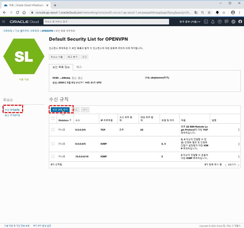Check the 10.0.0.0/16 ICMP rule
The height and width of the screenshot is (228, 244).
pos(53,156)
